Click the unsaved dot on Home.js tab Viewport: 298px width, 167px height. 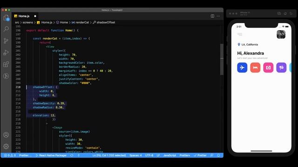[x=35, y=16]
